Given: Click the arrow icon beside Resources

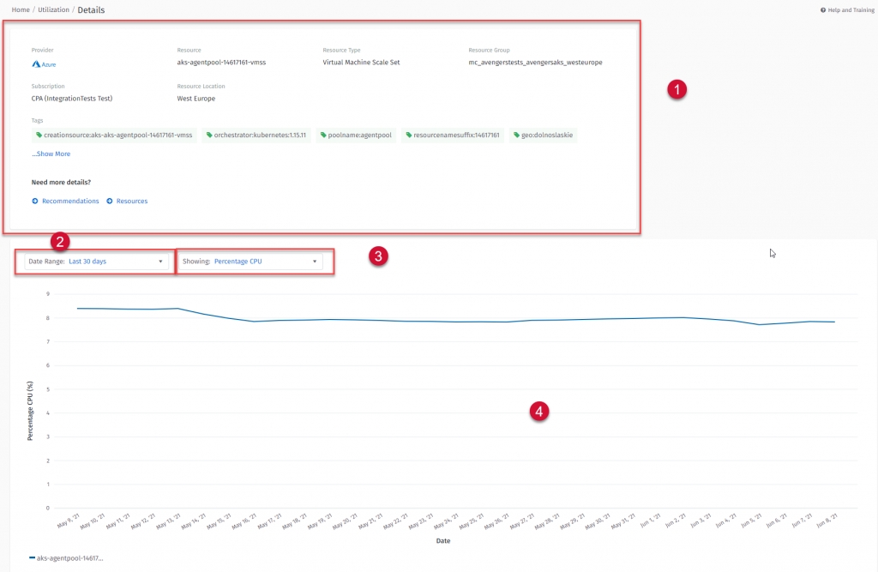Looking at the screenshot, I should pyautogui.click(x=110, y=201).
